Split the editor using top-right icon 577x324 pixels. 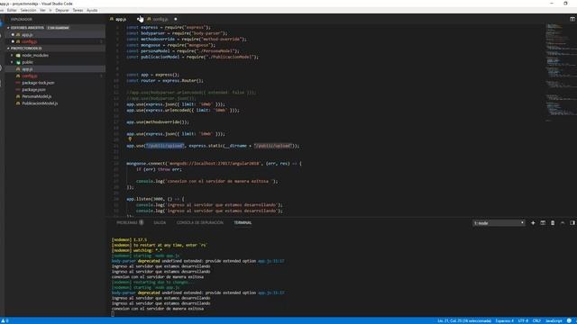pos(572,19)
